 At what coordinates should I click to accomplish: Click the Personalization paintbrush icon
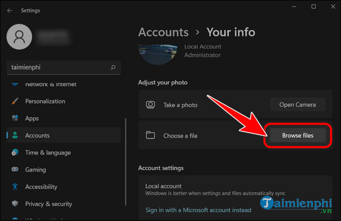click(x=15, y=101)
